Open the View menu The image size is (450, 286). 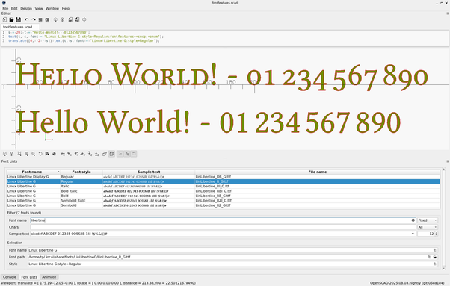tap(39, 9)
